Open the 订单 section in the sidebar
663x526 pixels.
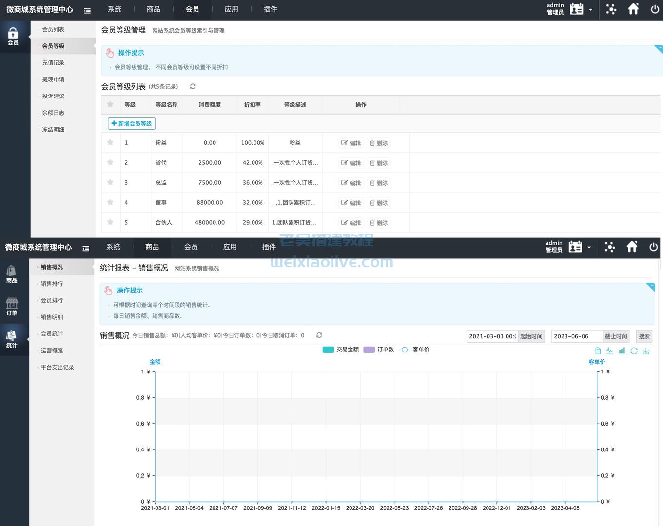[12, 307]
